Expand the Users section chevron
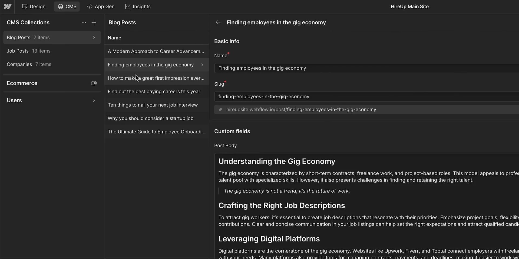519x259 pixels. pos(94,100)
